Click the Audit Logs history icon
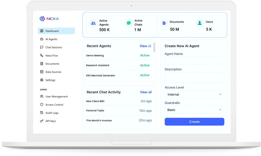The width and height of the screenshot is (261, 156). click(42, 113)
